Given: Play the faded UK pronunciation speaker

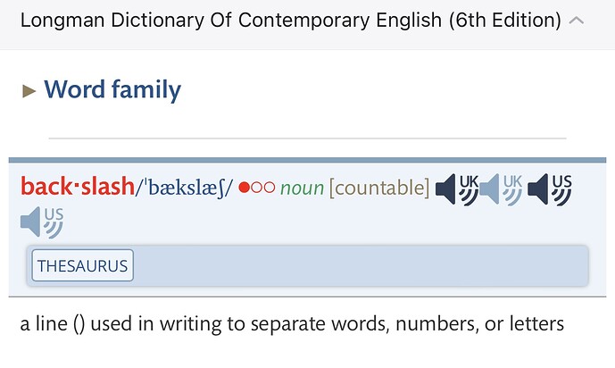Looking at the screenshot, I should point(501,188).
